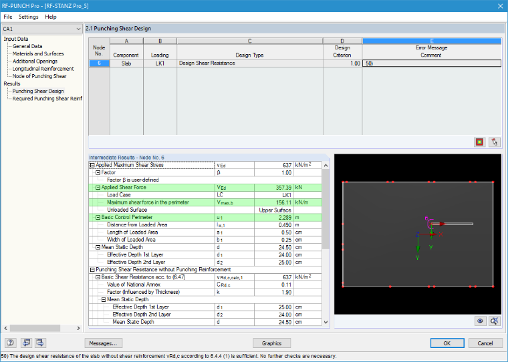Collapse Basic Shear Resistance acc. to (6.47)
The width and height of the screenshot is (508, 362).
[x=98, y=277]
